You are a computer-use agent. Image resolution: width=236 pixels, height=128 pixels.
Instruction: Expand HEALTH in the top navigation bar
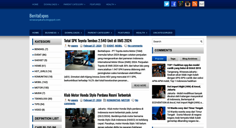(111, 4)
